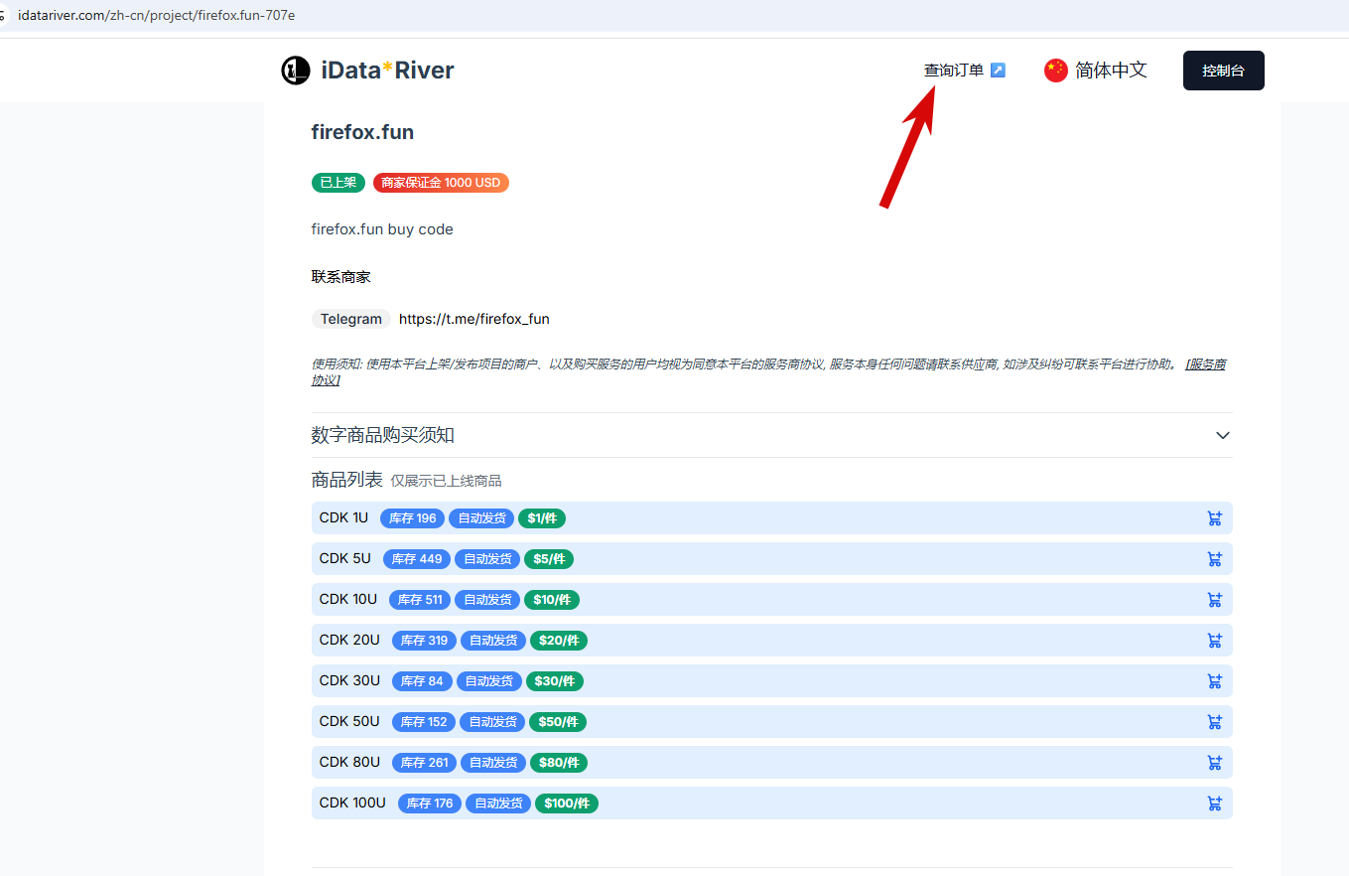
Task: Click the CDK 50U product name
Action: (349, 721)
